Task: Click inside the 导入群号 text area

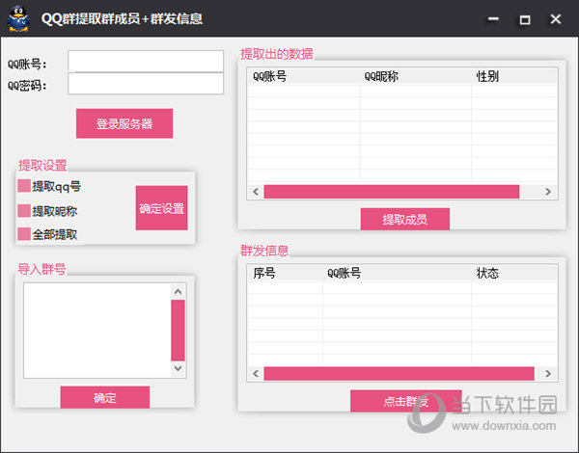Action: click(x=97, y=331)
